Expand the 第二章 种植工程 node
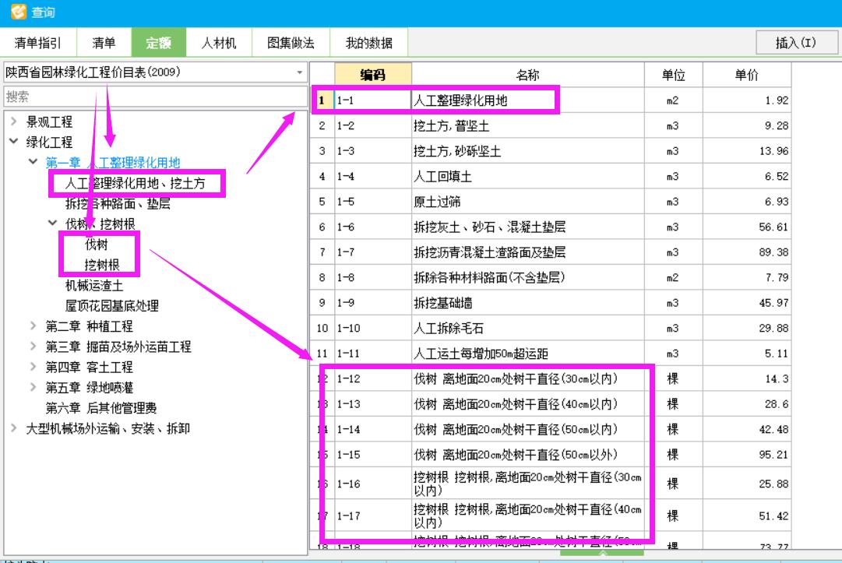 click(x=33, y=325)
